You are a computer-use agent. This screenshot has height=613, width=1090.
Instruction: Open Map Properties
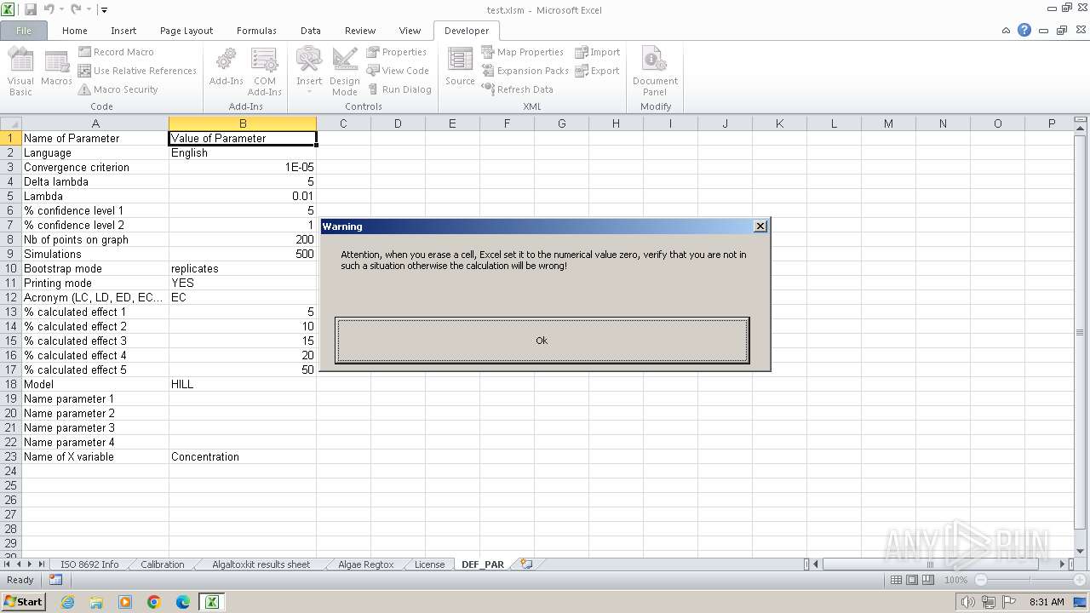pyautogui.click(x=522, y=52)
